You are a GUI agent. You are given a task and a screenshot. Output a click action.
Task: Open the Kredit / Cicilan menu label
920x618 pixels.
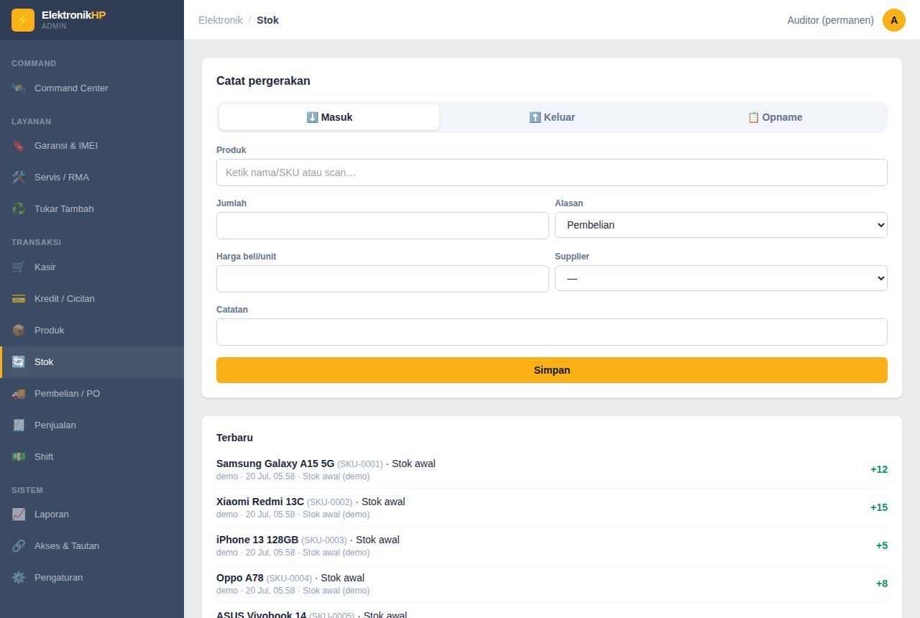[65, 299]
